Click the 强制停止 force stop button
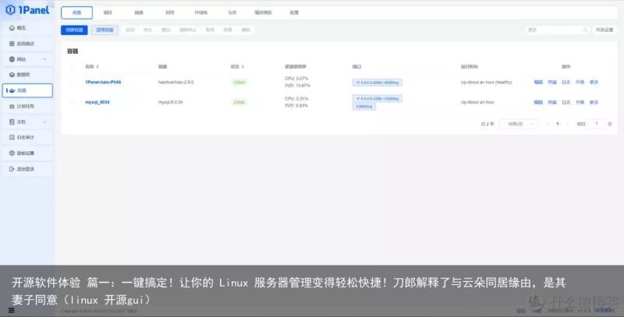The image size is (624, 317). tap(188, 30)
